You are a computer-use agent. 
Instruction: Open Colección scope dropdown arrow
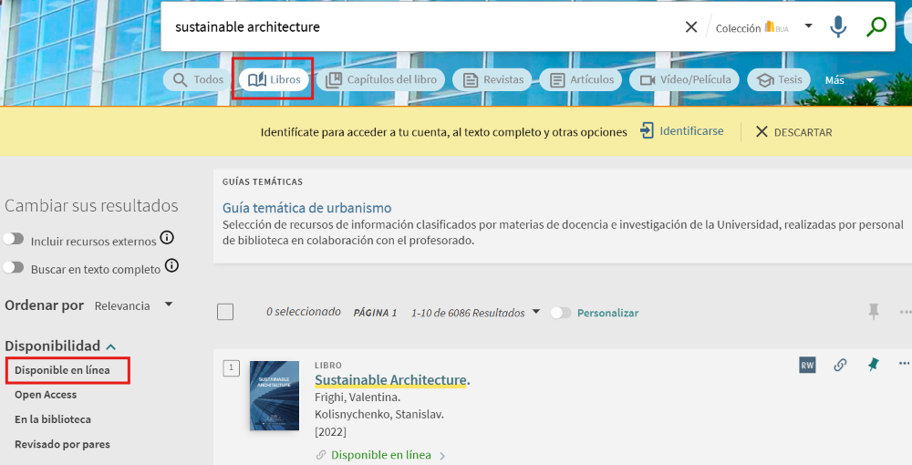808,26
